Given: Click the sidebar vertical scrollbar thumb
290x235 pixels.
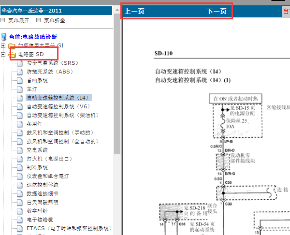Looking at the screenshot, I should point(117,84).
